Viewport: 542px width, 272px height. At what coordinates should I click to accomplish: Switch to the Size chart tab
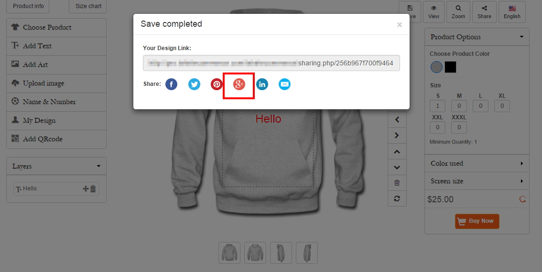(88, 6)
